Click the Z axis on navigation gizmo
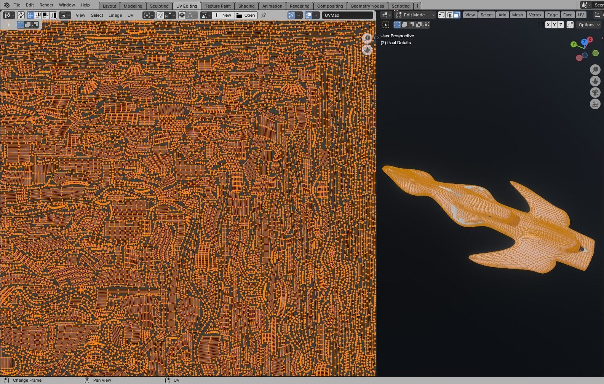The height and width of the screenshot is (384, 604). click(584, 42)
